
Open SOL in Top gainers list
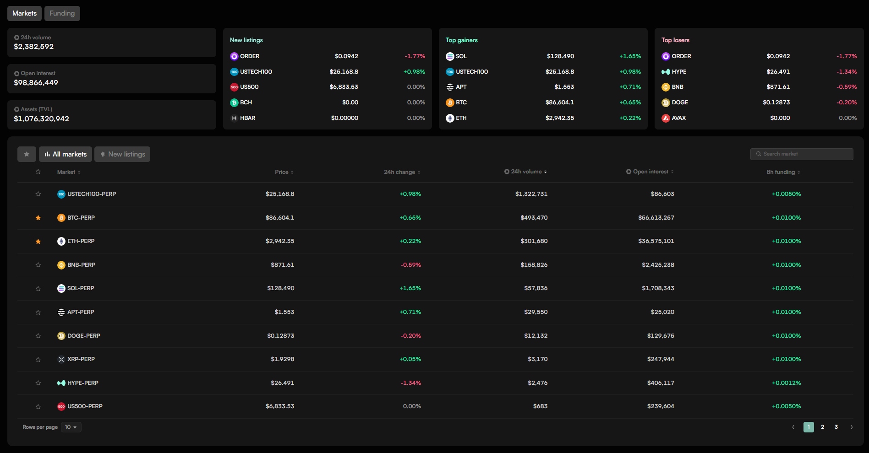pos(543,56)
